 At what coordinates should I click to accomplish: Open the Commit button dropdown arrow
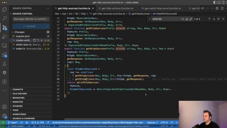47,26
